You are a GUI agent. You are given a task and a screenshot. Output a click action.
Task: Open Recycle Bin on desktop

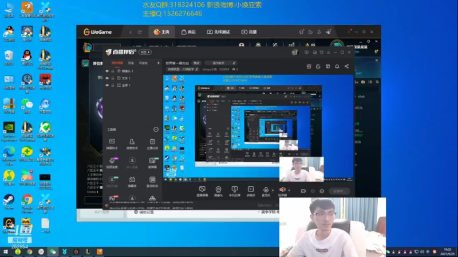(9, 58)
